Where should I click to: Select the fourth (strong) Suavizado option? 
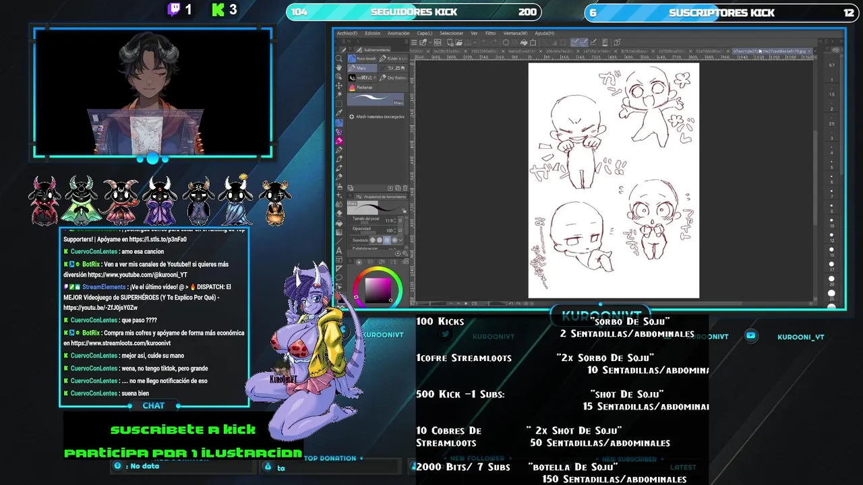(394, 240)
